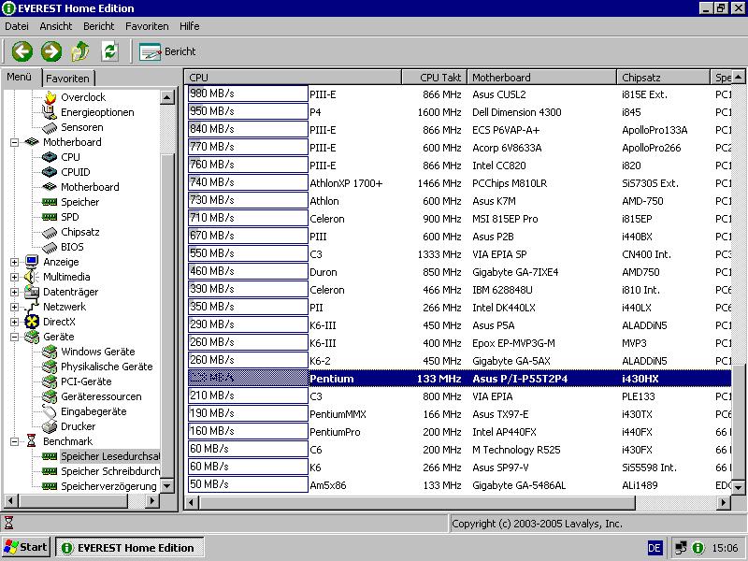The width and height of the screenshot is (748, 561).
Task: Open the Drucker devices entry
Action: coord(78,426)
